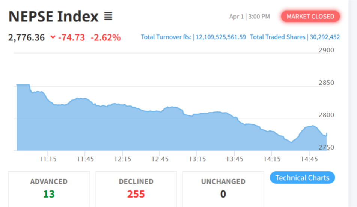Click the Apr 1 3:00 PM timestamp
Viewport: 357px width, 207px height.
tap(249, 16)
